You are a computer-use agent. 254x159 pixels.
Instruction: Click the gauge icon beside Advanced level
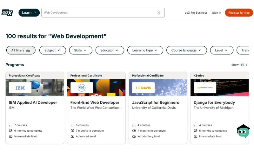pyautogui.click(x=72, y=136)
